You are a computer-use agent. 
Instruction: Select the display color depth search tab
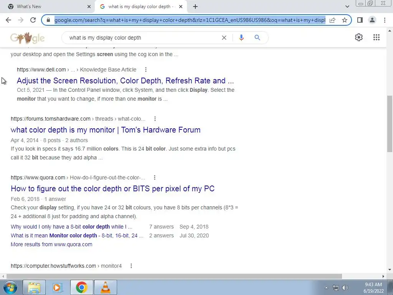[x=140, y=7]
